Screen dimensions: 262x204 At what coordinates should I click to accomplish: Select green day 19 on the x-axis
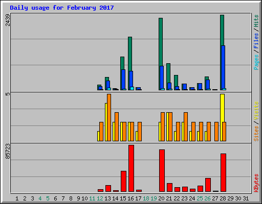pos(154,198)
